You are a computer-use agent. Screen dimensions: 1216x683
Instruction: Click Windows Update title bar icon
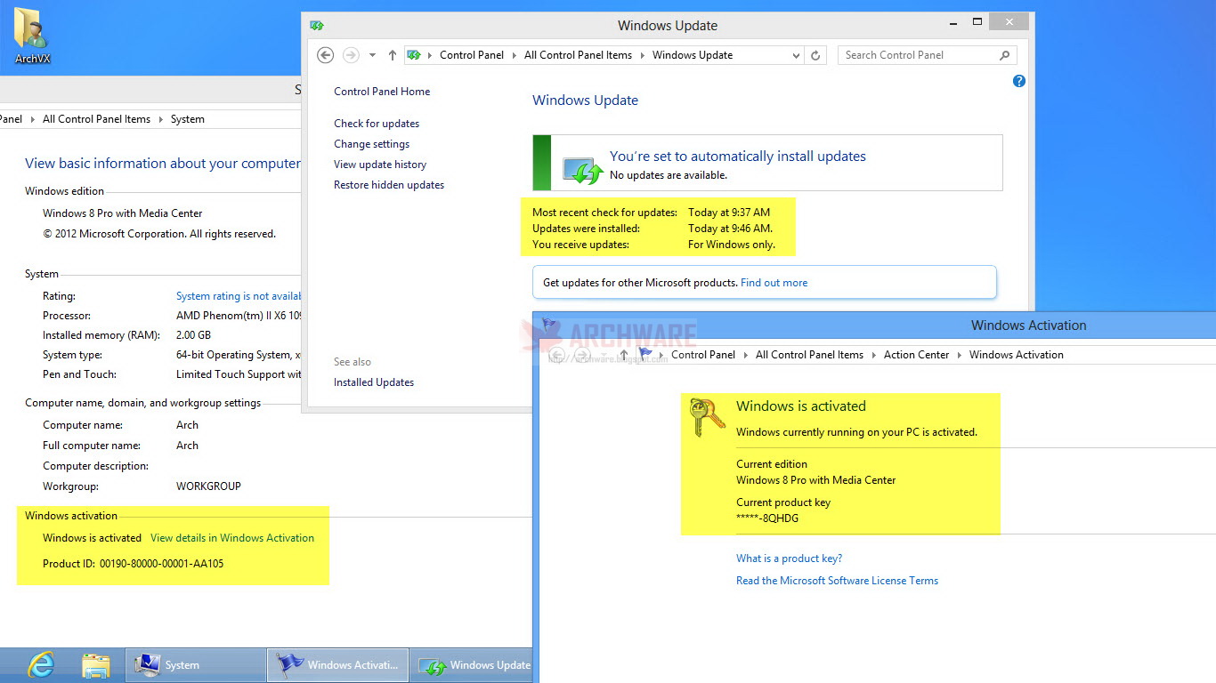point(317,26)
